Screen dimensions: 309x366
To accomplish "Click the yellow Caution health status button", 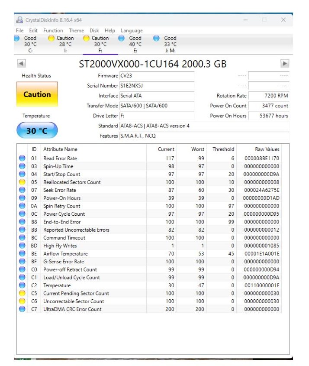I will [x=37, y=94].
